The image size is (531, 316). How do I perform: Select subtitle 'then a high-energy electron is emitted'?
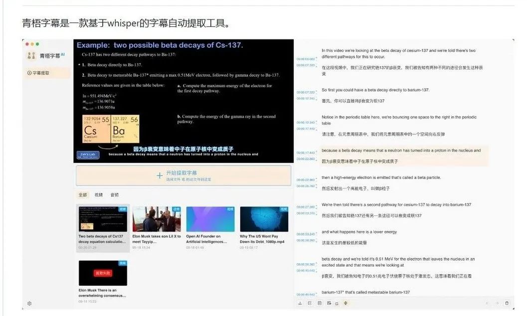pyautogui.click(x=381, y=177)
